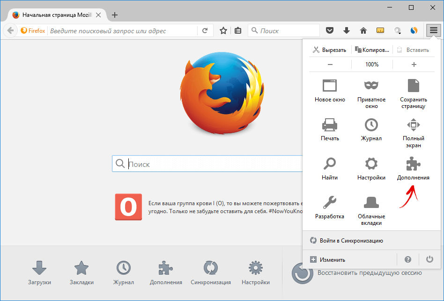The height and width of the screenshot is (301, 444).
Task: Bookmark this page with the star icon
Action: click(223, 30)
